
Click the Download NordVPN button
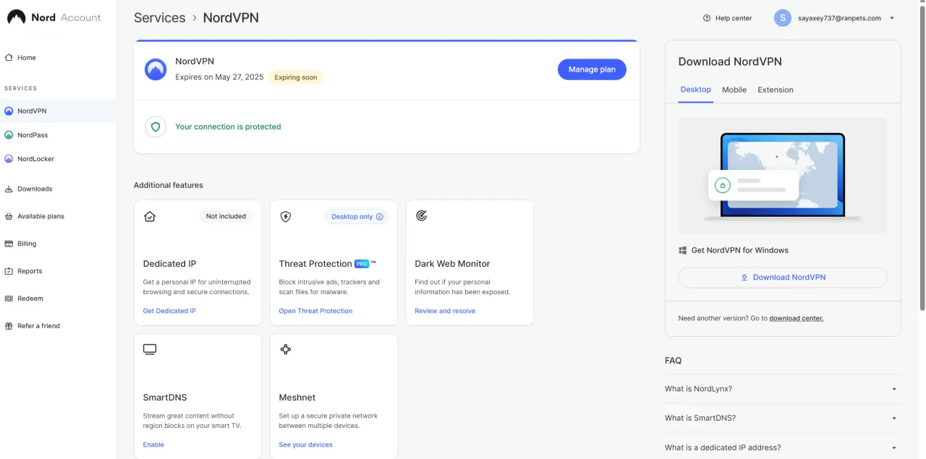click(782, 278)
